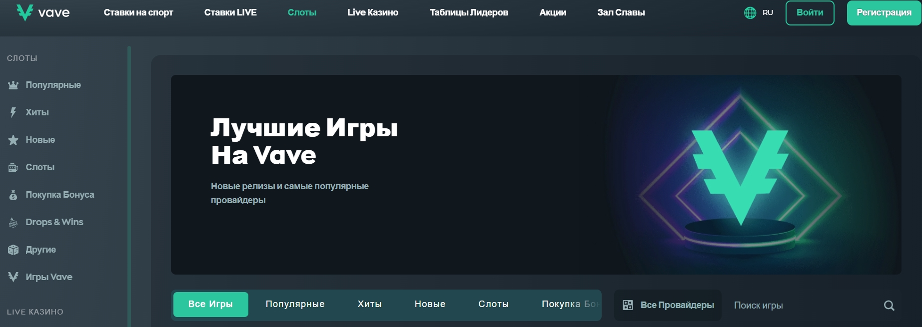922x327 pixels.
Task: Click the slot machine icon beside Слоты in the sidebar
Action: pyautogui.click(x=13, y=167)
